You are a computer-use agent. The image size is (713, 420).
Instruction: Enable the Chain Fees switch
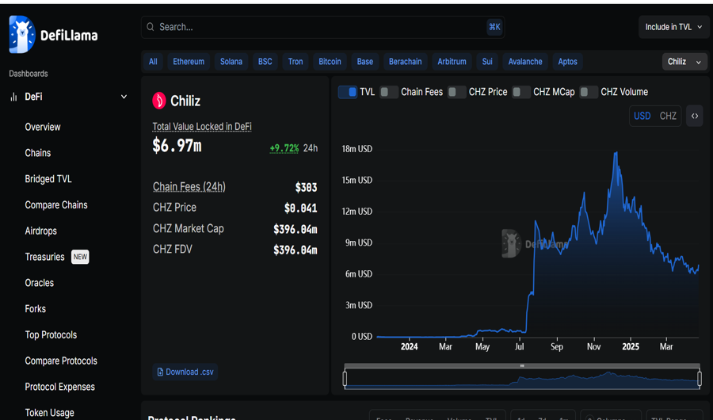click(388, 92)
